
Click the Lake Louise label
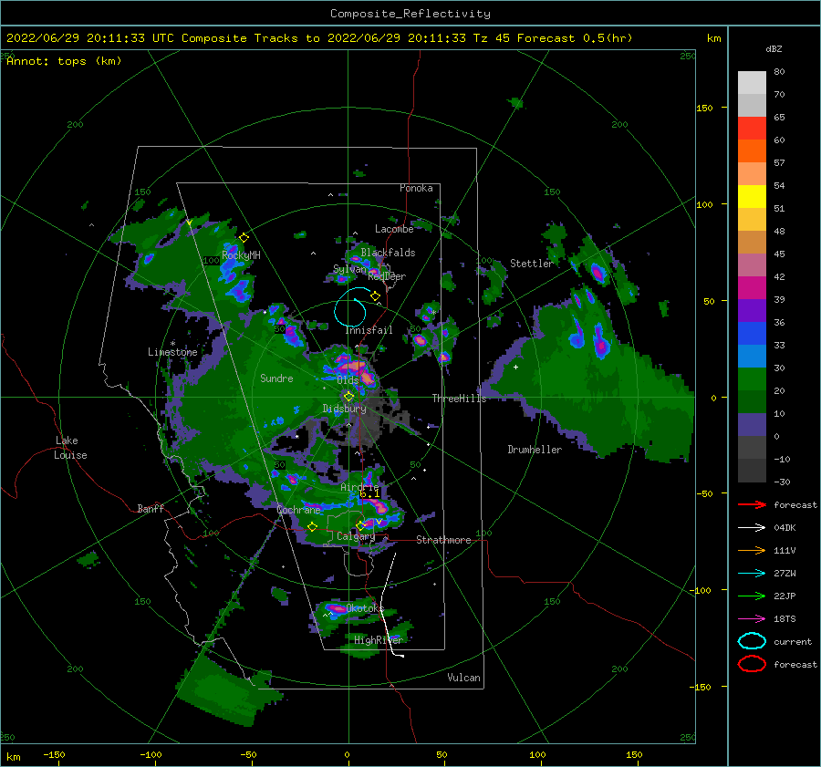click(70, 448)
